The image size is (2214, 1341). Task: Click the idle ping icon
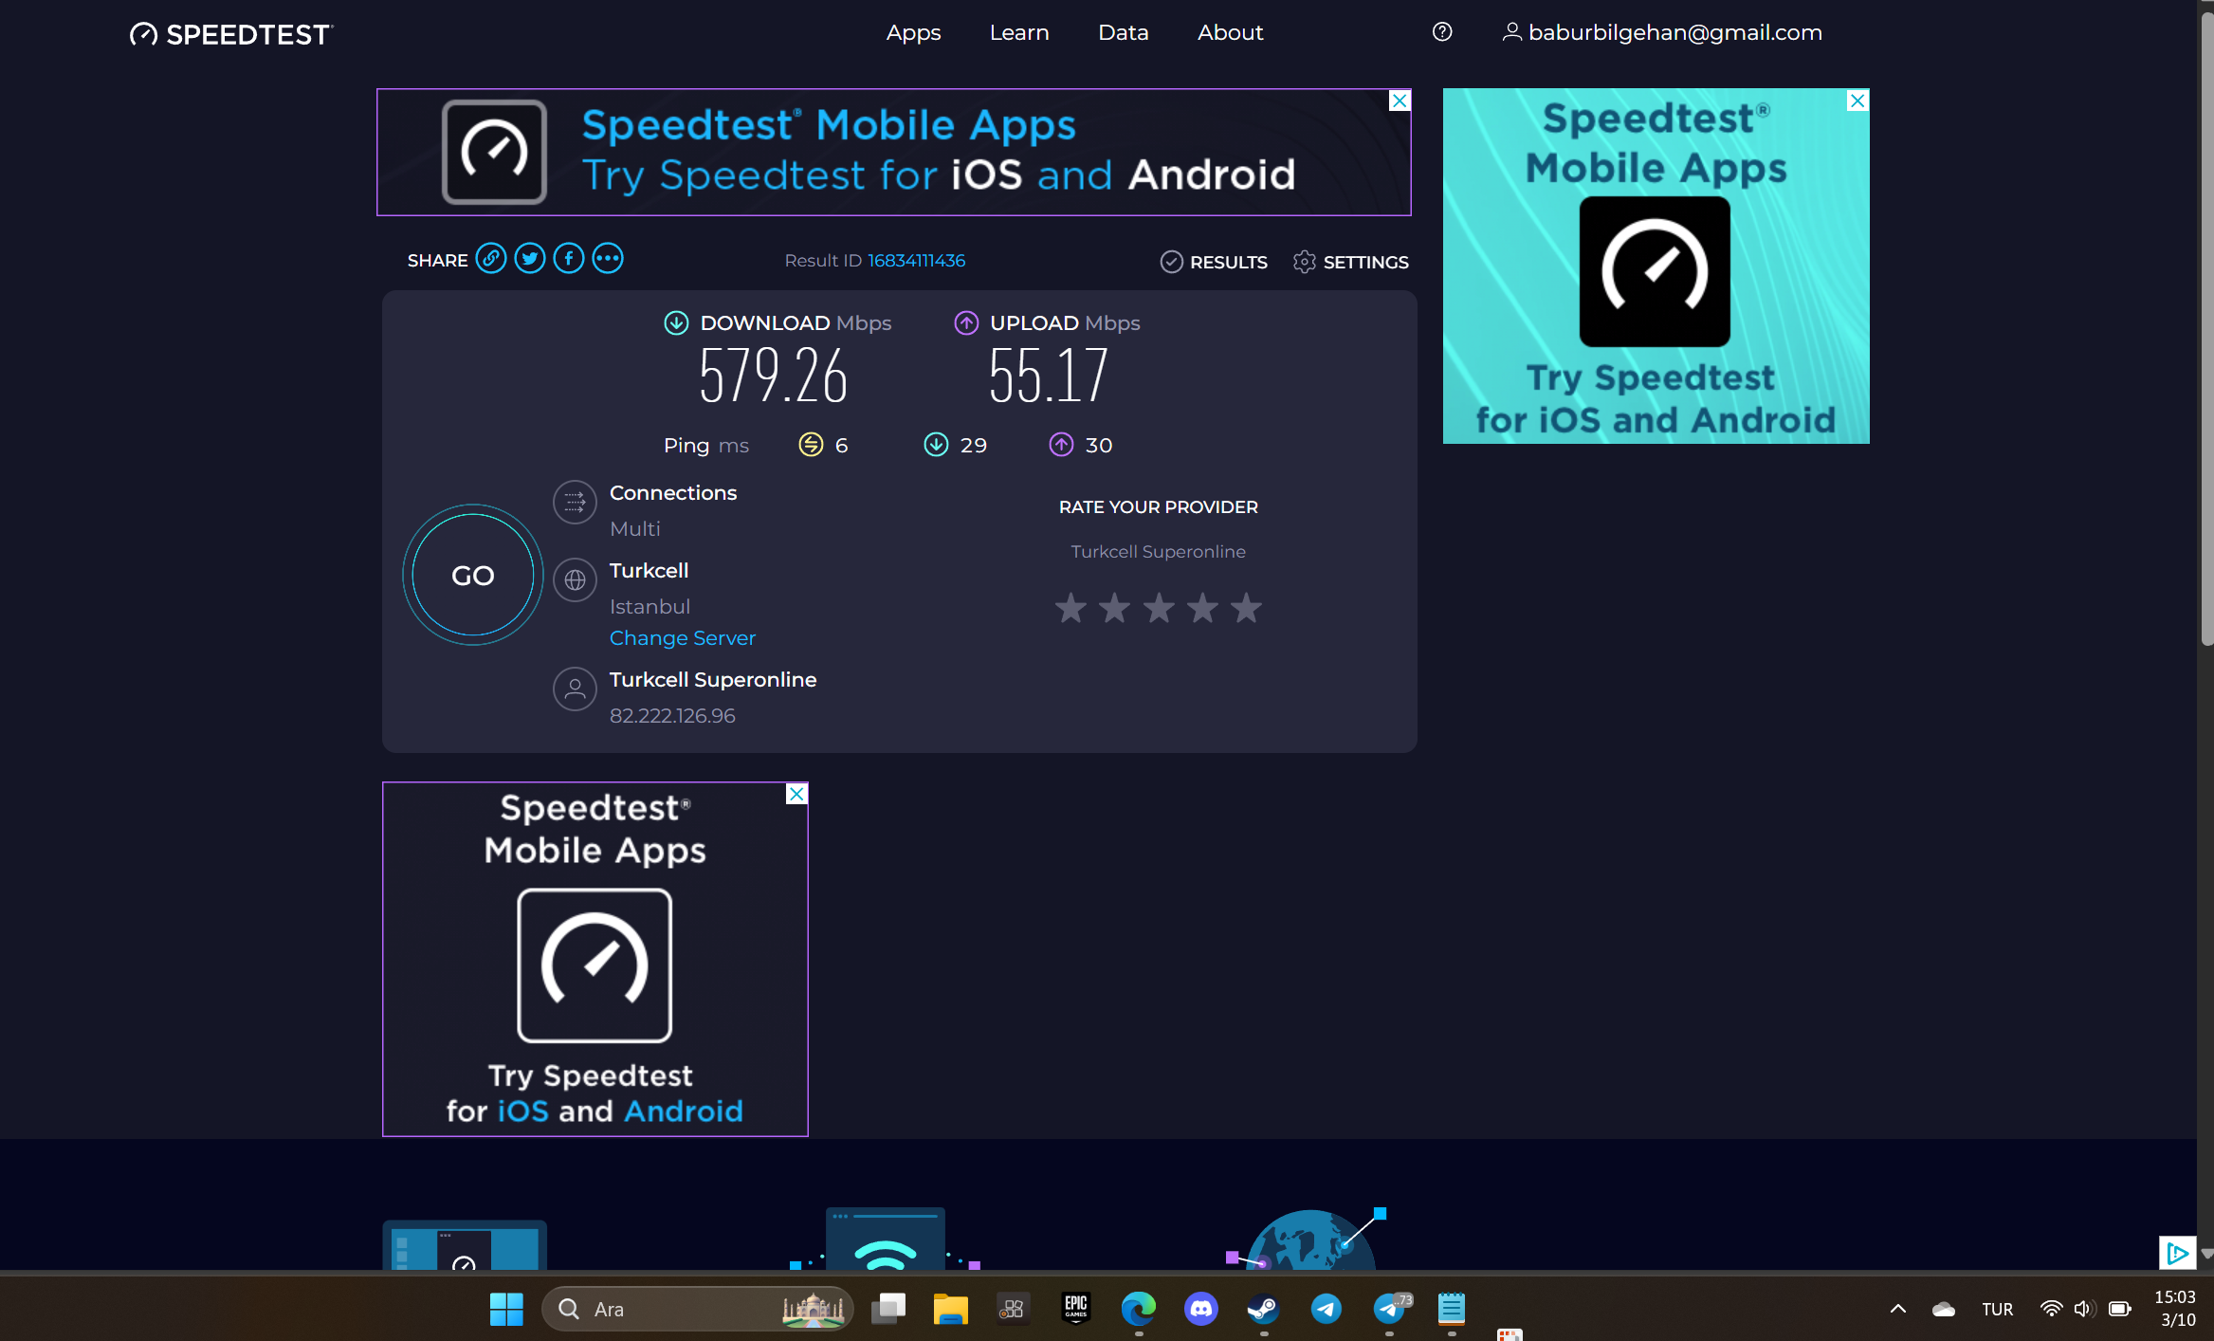(811, 445)
